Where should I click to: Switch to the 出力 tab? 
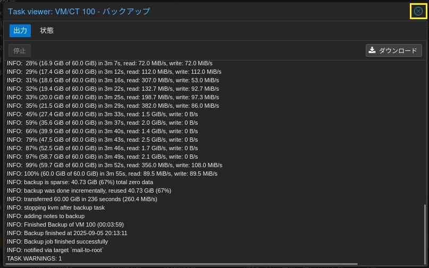click(20, 31)
